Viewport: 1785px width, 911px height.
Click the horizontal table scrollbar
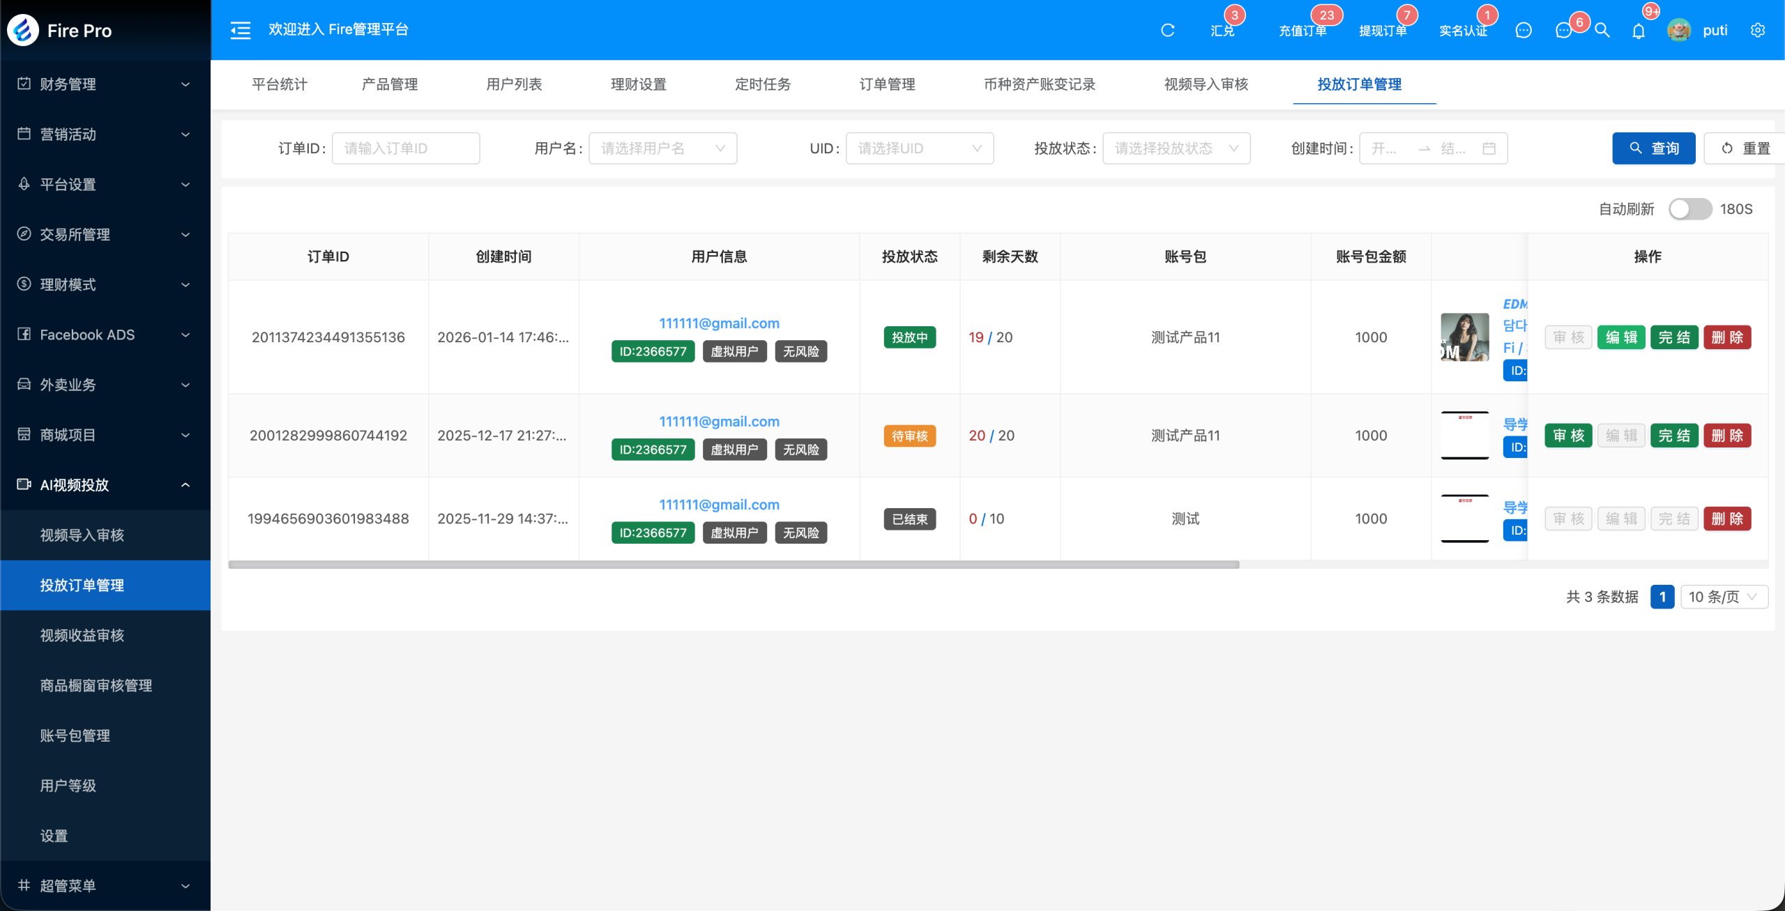tap(734, 565)
